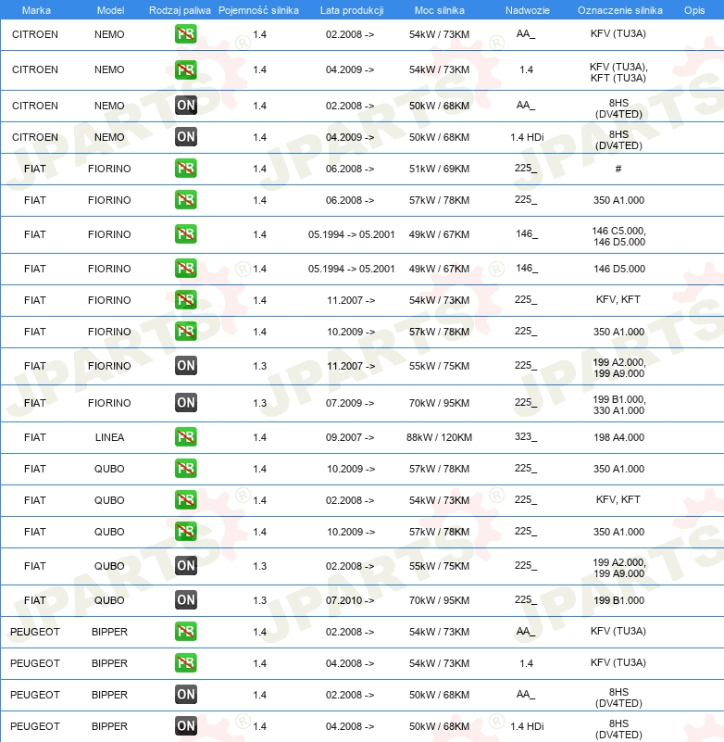Image resolution: width=724 pixels, height=742 pixels.
Task: Click the petrol icon for Citroen Nemo 04.2009
Action: 185,69
